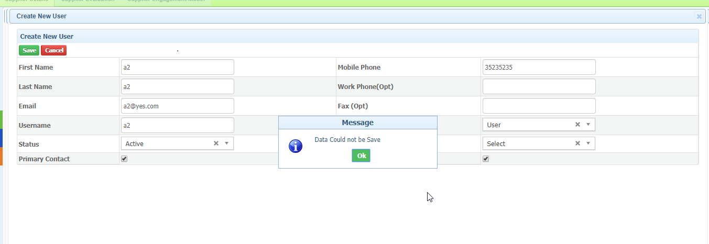709x244 pixels.
Task: Clear the Status Active selection with x
Action: (x=216, y=143)
